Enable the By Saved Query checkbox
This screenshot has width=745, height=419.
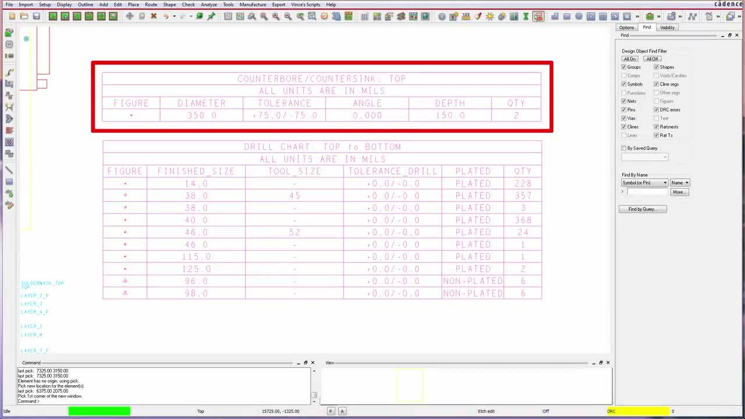[x=624, y=148]
